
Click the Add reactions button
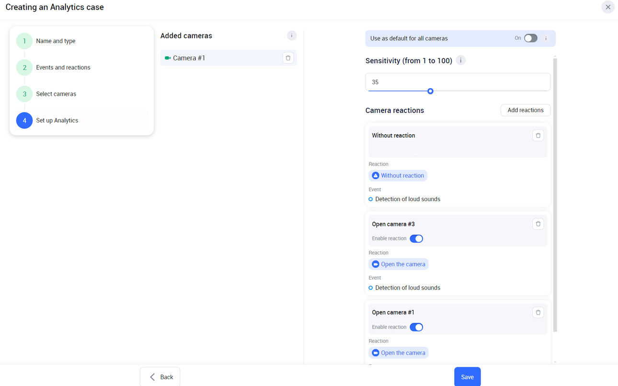(x=525, y=110)
